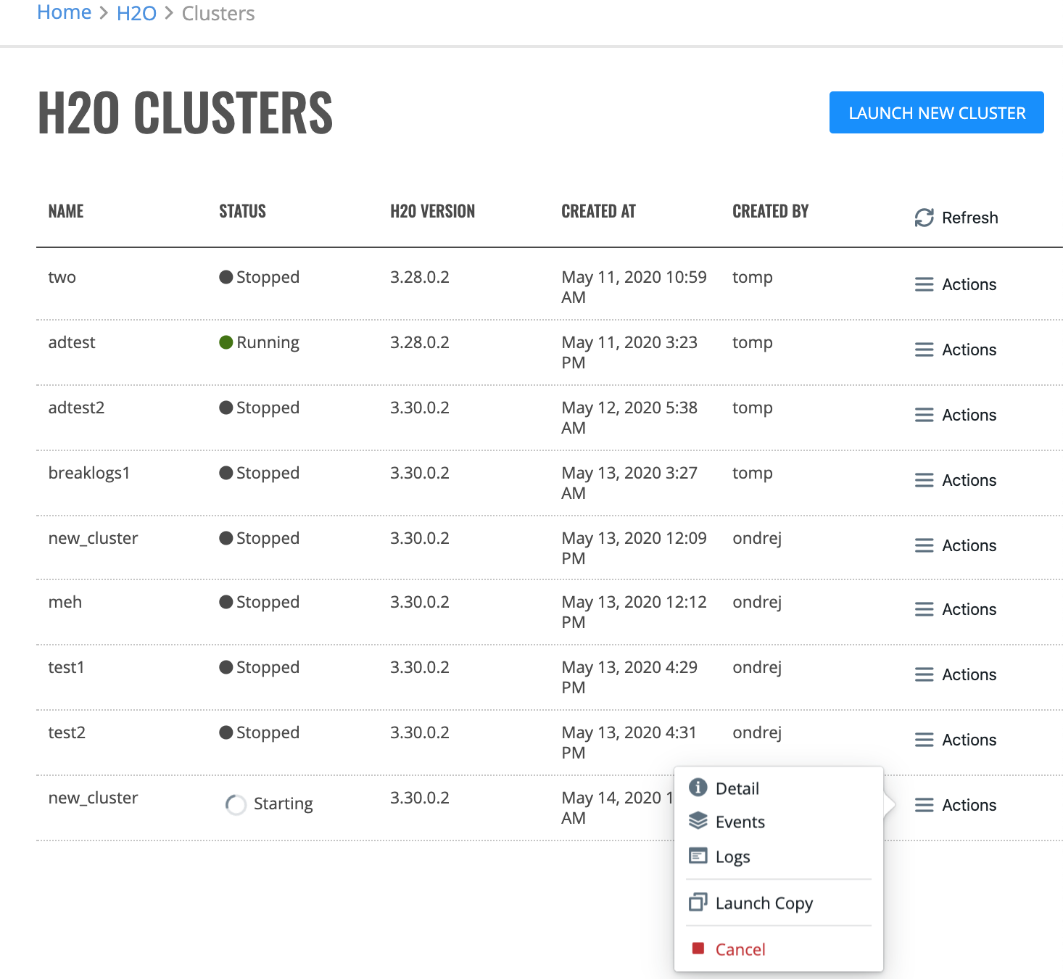Open Actions menu for adtest2 cluster
Viewport: 1063px width, 979px height.
click(956, 415)
